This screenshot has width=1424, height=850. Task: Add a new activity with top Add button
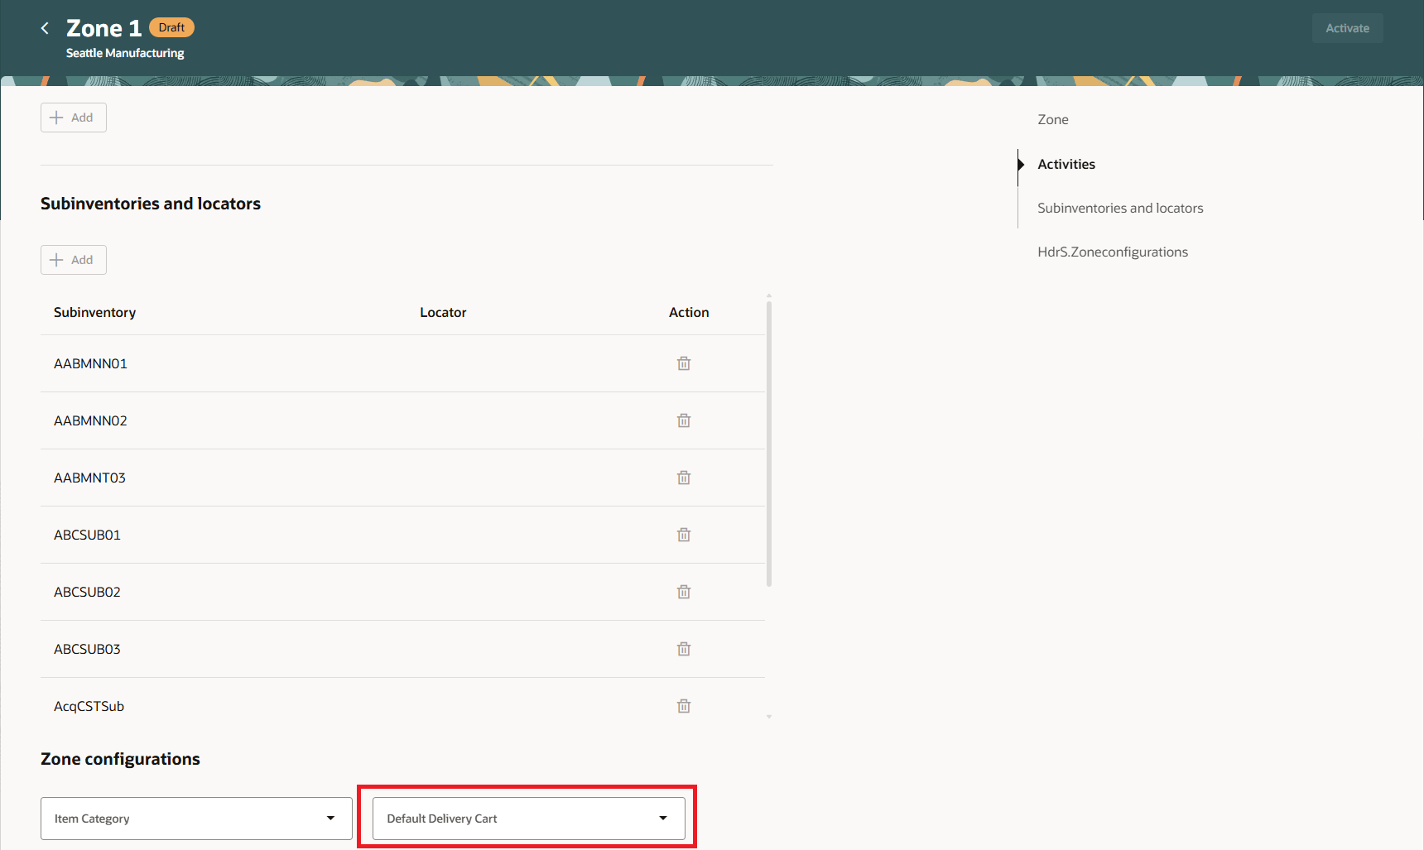pos(74,118)
